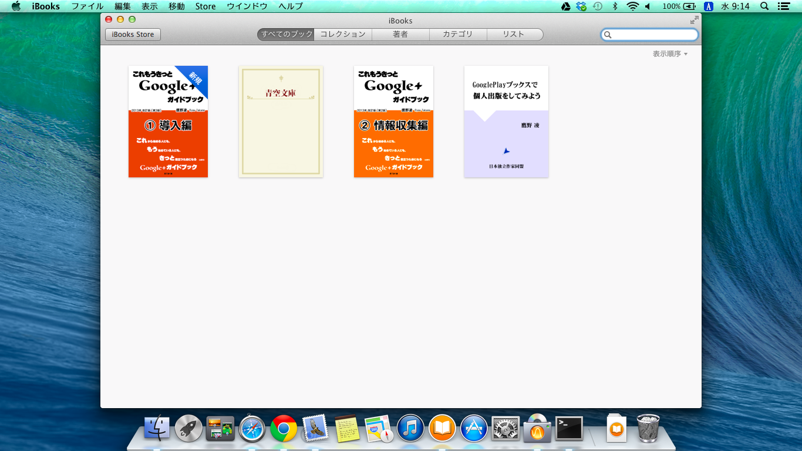Switch to the 著者 tab

pos(400,35)
